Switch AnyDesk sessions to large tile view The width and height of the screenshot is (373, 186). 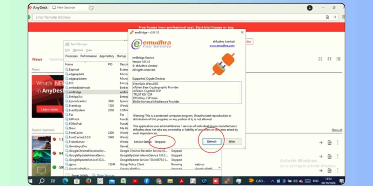[x=320, y=59]
